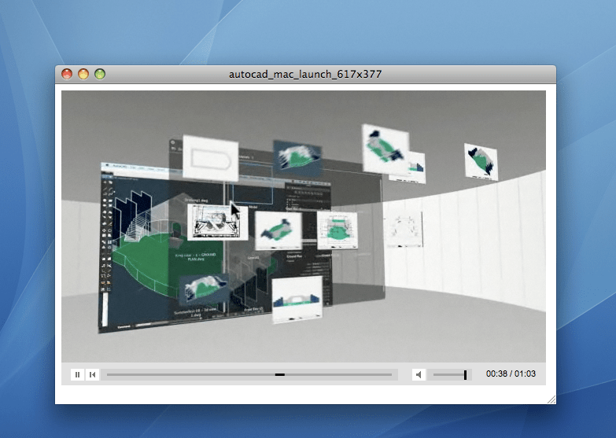The image size is (616, 438).
Task: Click the top-right floating model thumbnail
Action: pyautogui.click(x=481, y=162)
